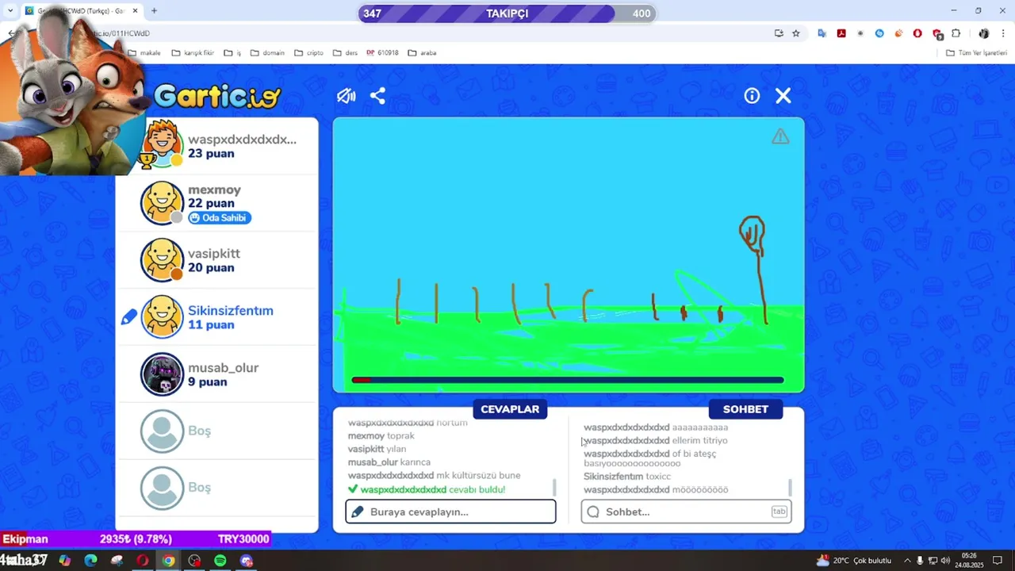Open the orange extension icon
1015x571 pixels.
tap(898, 33)
